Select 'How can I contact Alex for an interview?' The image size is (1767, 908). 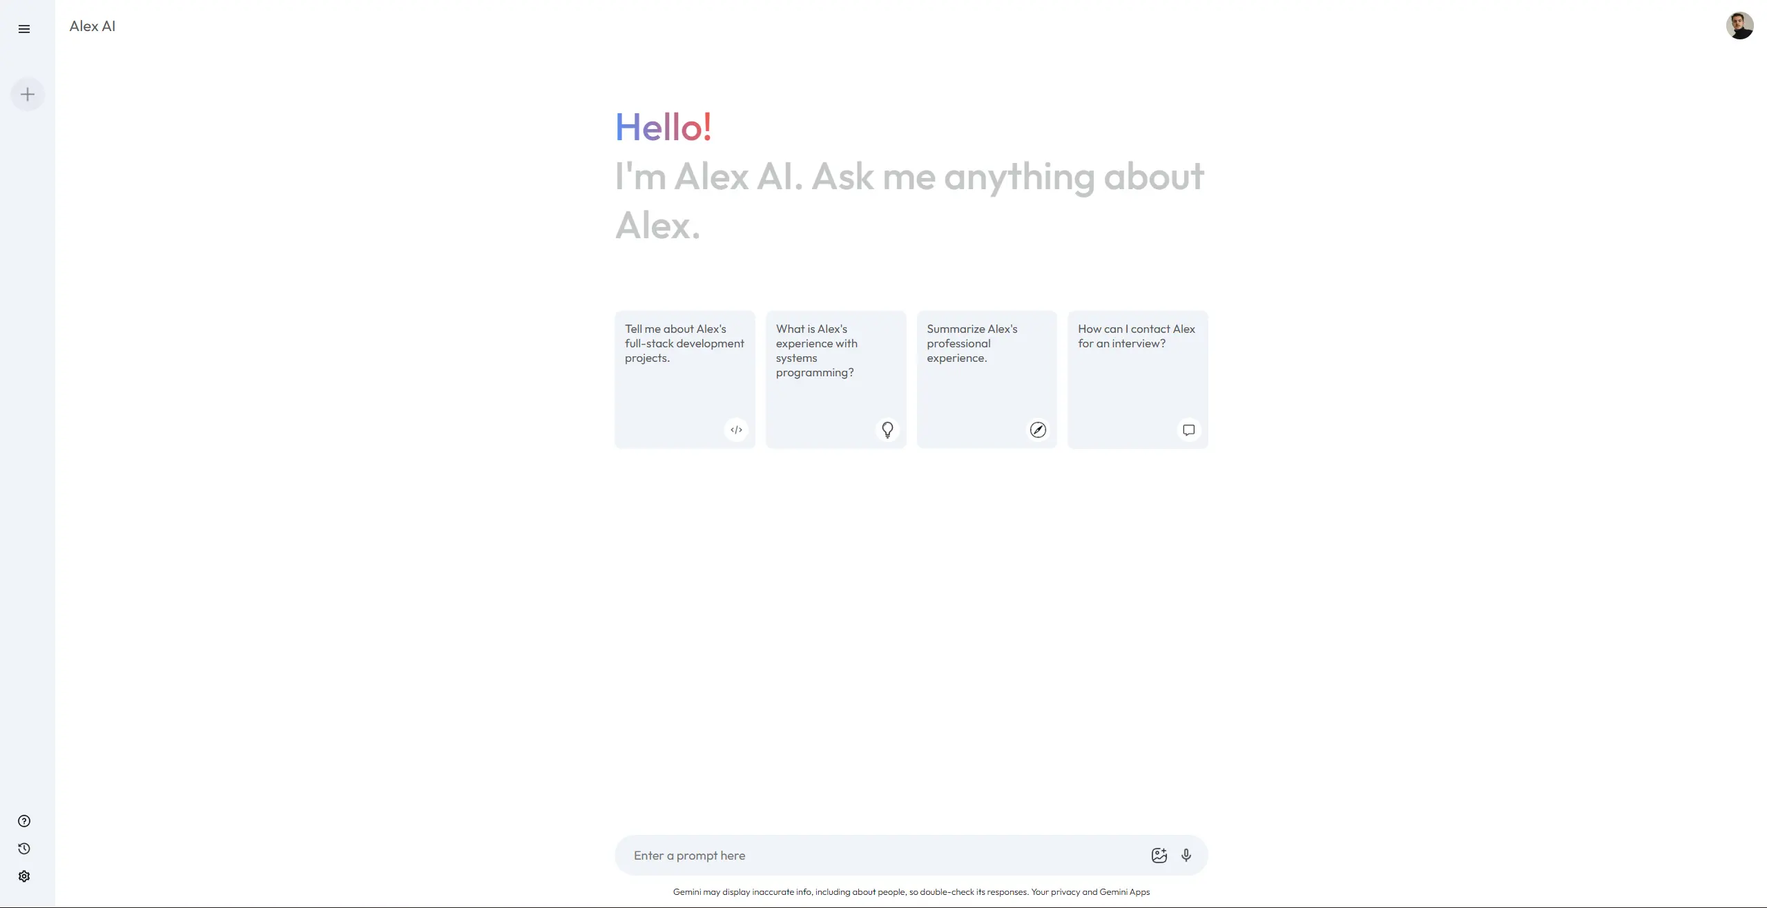[x=1137, y=378]
